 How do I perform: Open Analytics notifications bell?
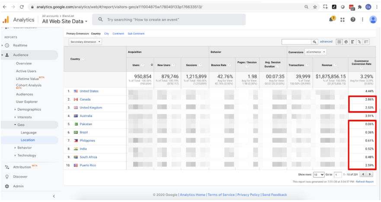331,19
